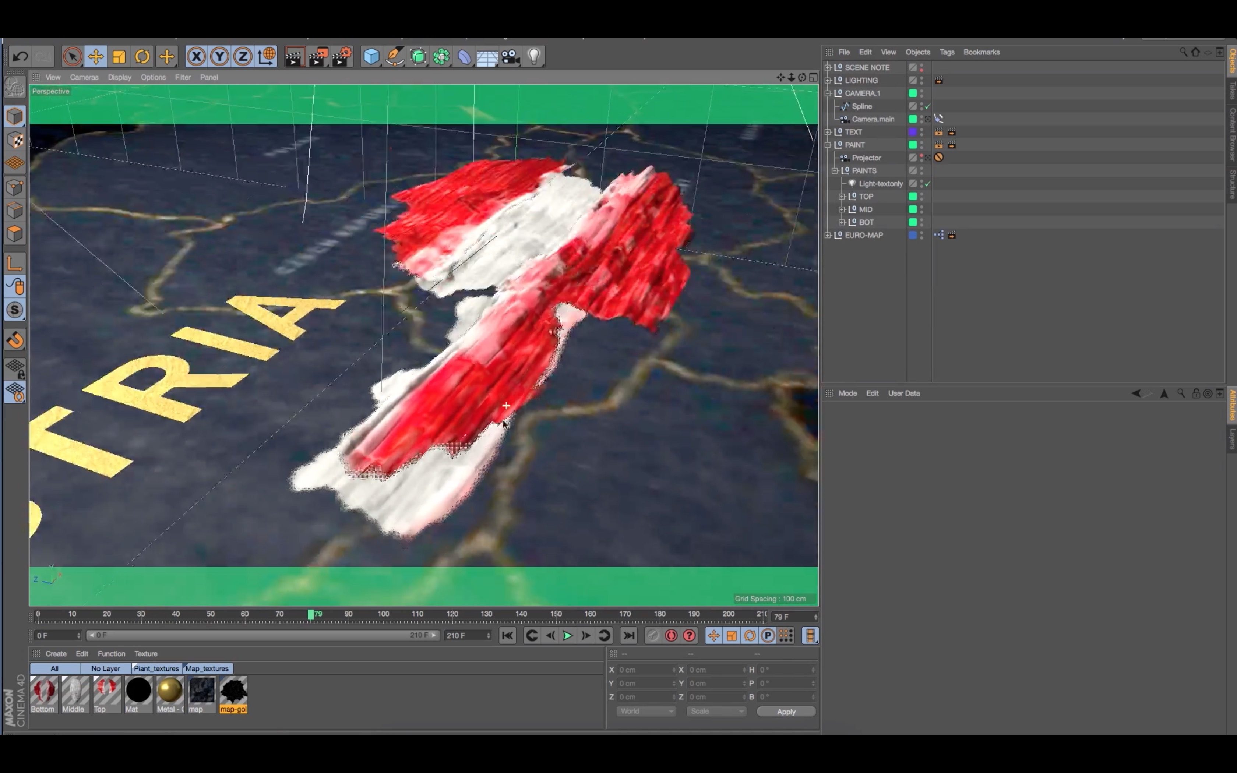
Task: Select the Map_textures layer tab
Action: [x=207, y=668]
